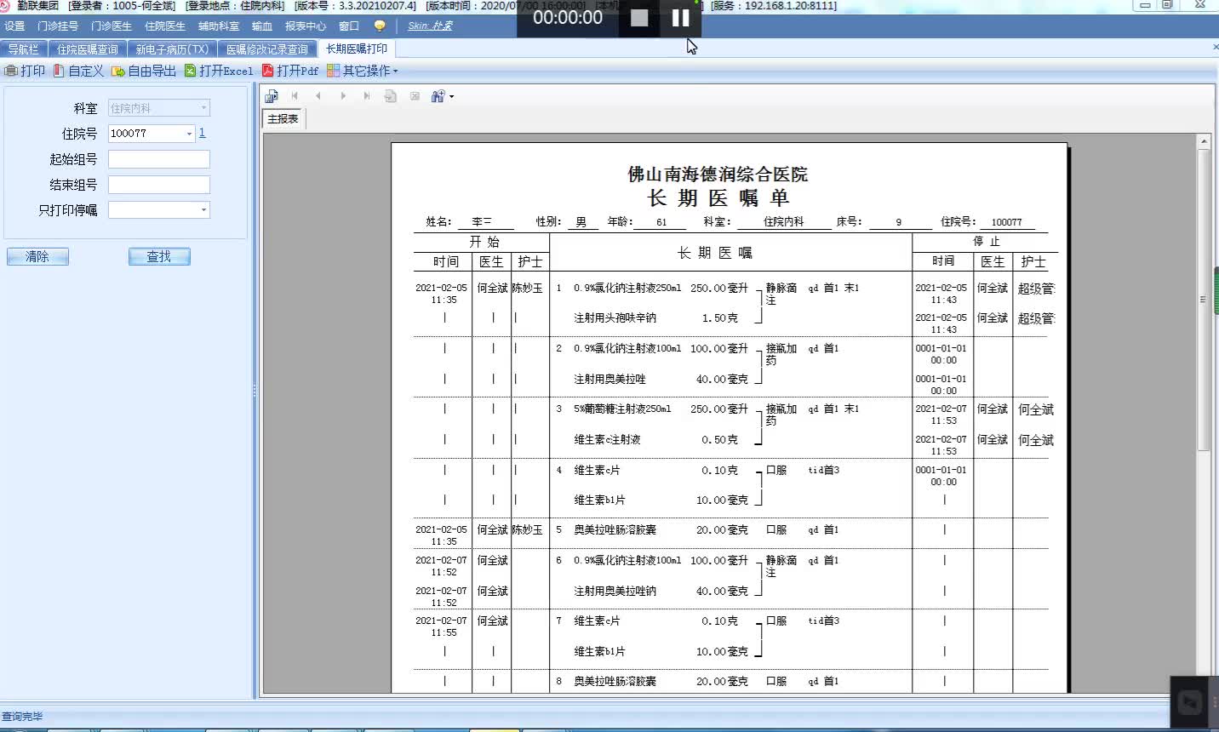Click 佛山南海德润综合医院 hospital heading

point(718,174)
